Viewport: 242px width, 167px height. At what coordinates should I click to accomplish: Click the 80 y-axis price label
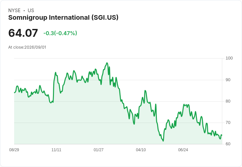pyautogui.click(x=228, y=101)
